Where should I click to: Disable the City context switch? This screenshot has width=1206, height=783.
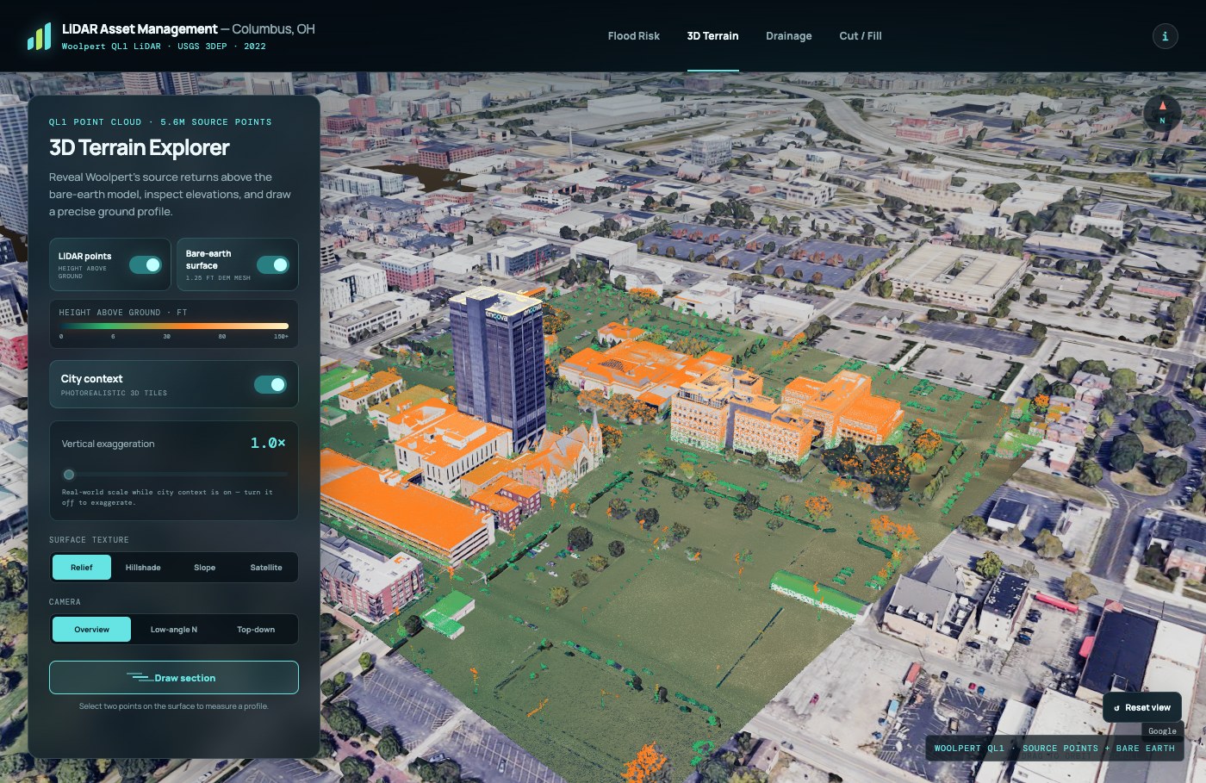pos(270,384)
